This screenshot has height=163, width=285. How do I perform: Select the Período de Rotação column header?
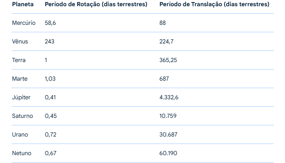96,5
